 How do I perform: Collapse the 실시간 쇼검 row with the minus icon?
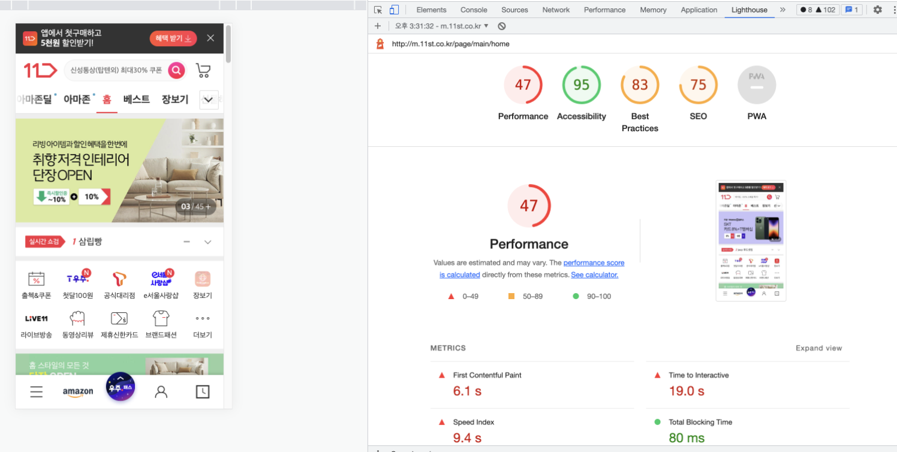186,242
